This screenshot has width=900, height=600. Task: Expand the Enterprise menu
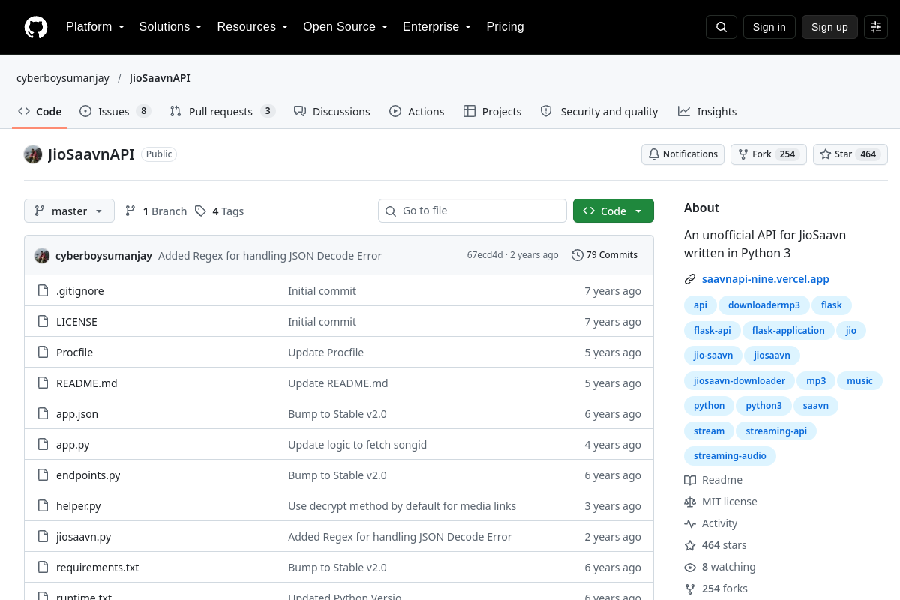coord(437,27)
